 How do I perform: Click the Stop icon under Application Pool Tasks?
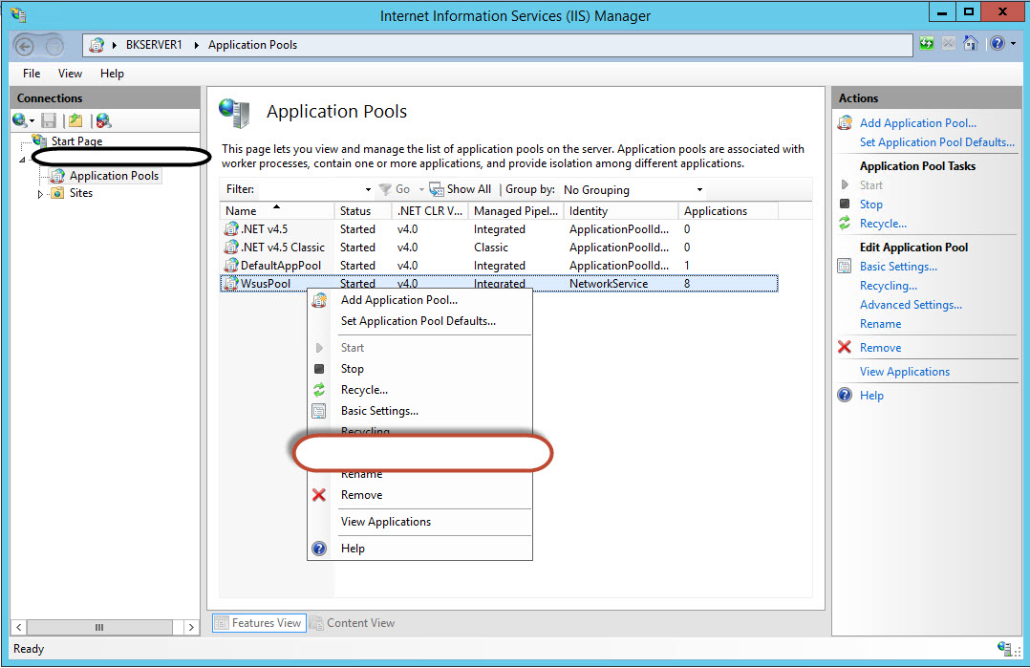tap(847, 204)
